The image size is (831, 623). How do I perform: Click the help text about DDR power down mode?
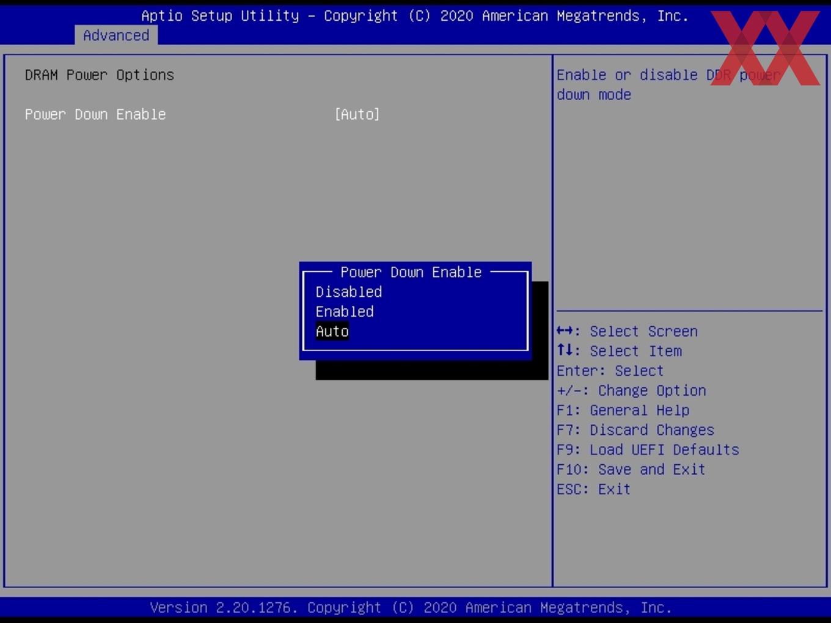tap(668, 85)
